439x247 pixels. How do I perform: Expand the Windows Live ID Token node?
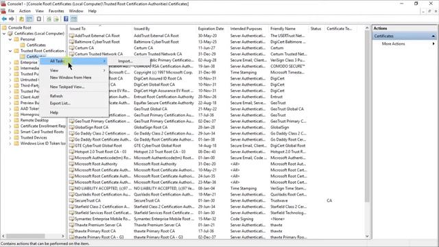click(x=10, y=143)
